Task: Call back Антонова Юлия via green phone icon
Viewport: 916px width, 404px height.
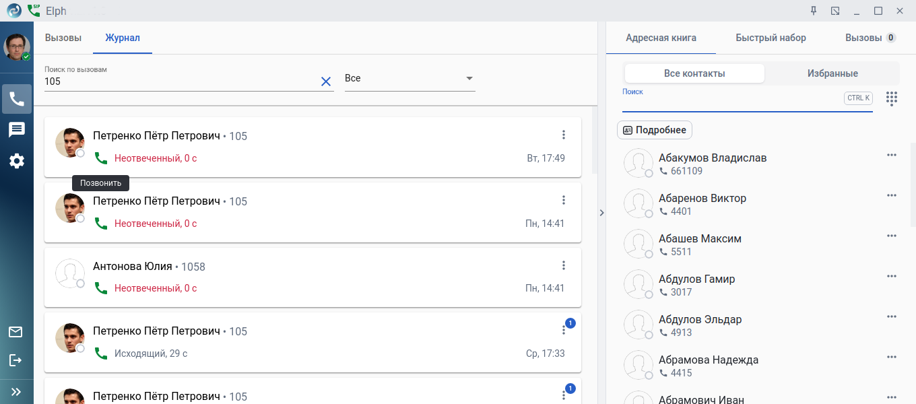Action: click(101, 288)
